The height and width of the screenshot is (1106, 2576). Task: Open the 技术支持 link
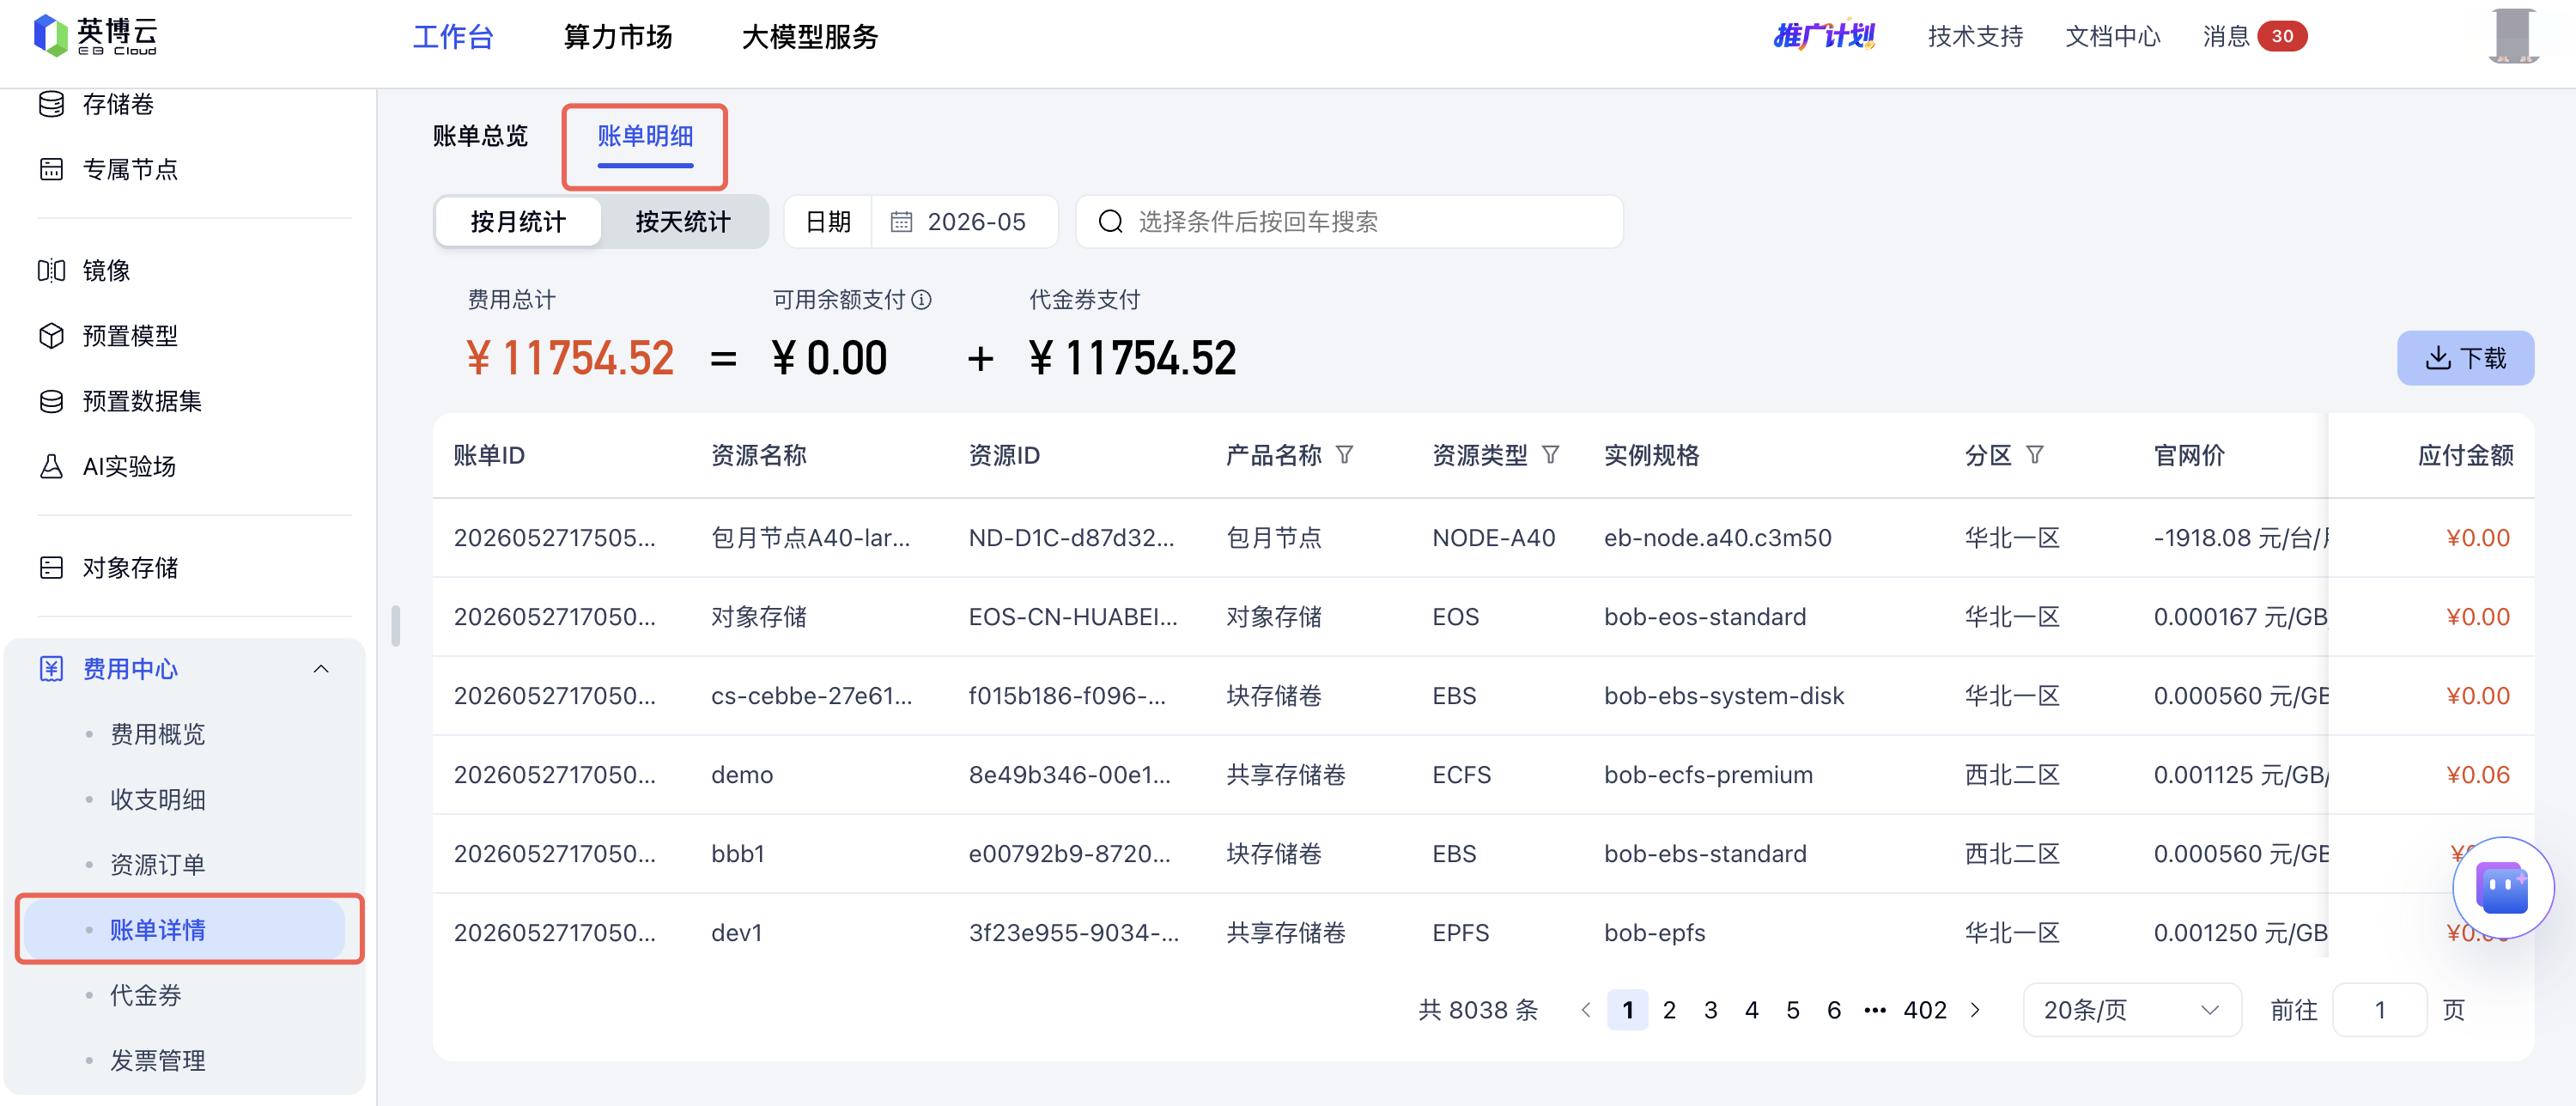click(x=1975, y=36)
